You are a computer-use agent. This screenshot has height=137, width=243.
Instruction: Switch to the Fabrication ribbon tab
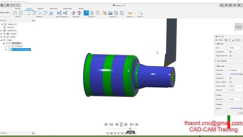pyautogui.click(x=68, y=9)
